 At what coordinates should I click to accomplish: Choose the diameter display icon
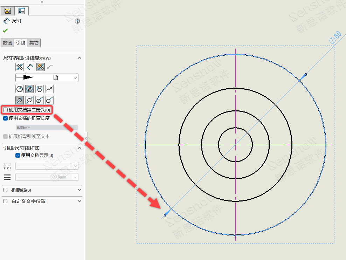(29, 89)
